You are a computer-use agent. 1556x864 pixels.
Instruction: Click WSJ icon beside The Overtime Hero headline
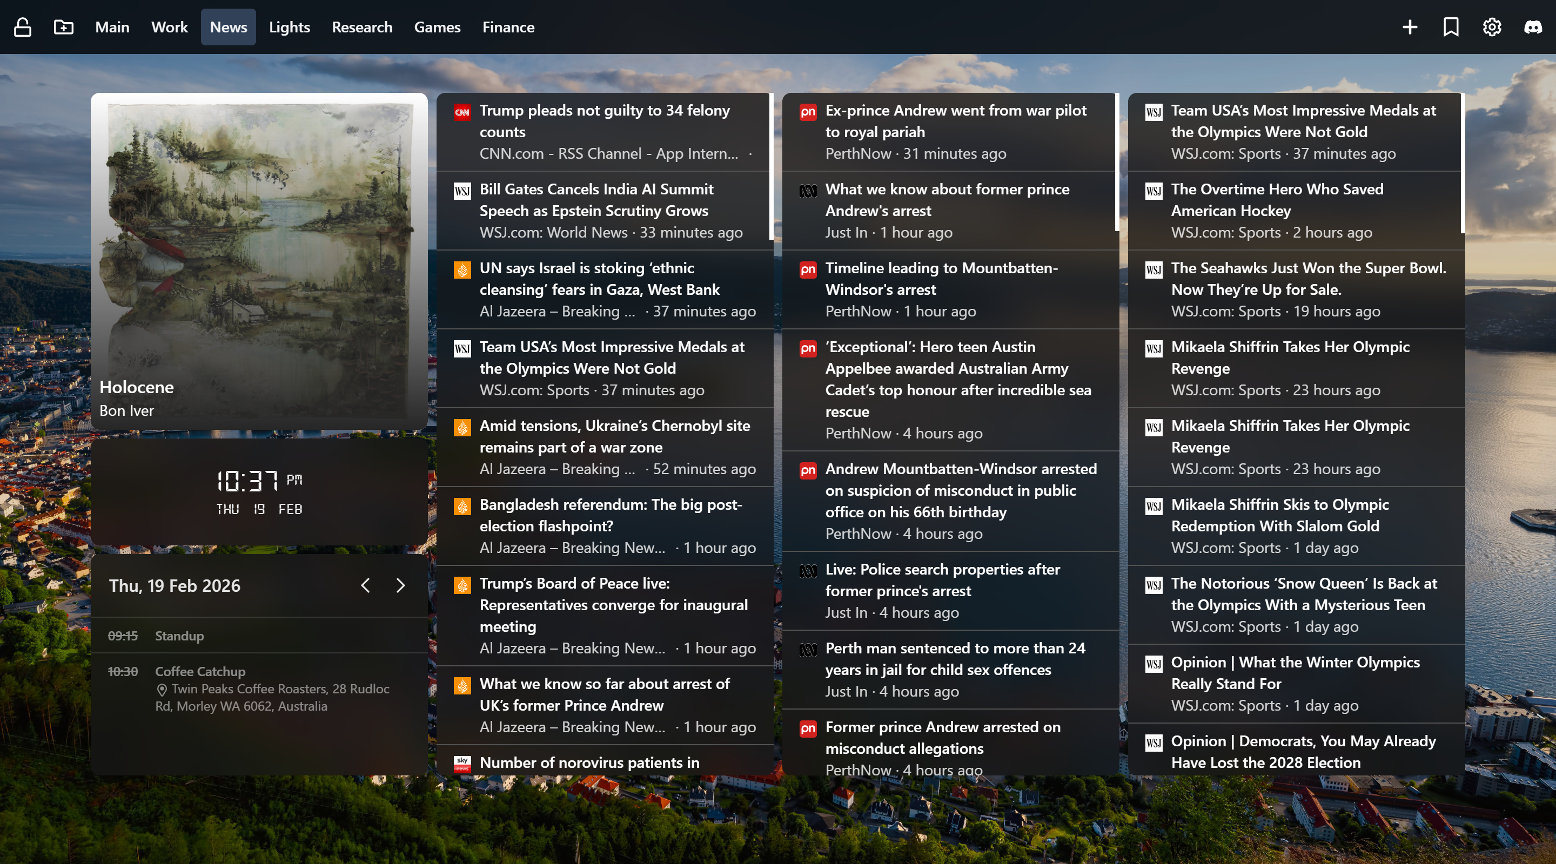click(1153, 191)
